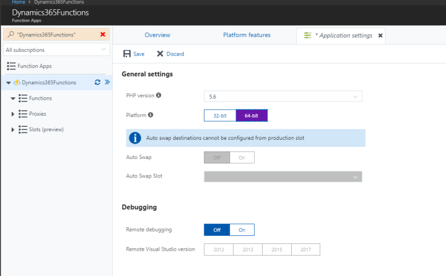Click the Function Apps subtitle under the title
This screenshot has width=446, height=276.
(x=27, y=20)
